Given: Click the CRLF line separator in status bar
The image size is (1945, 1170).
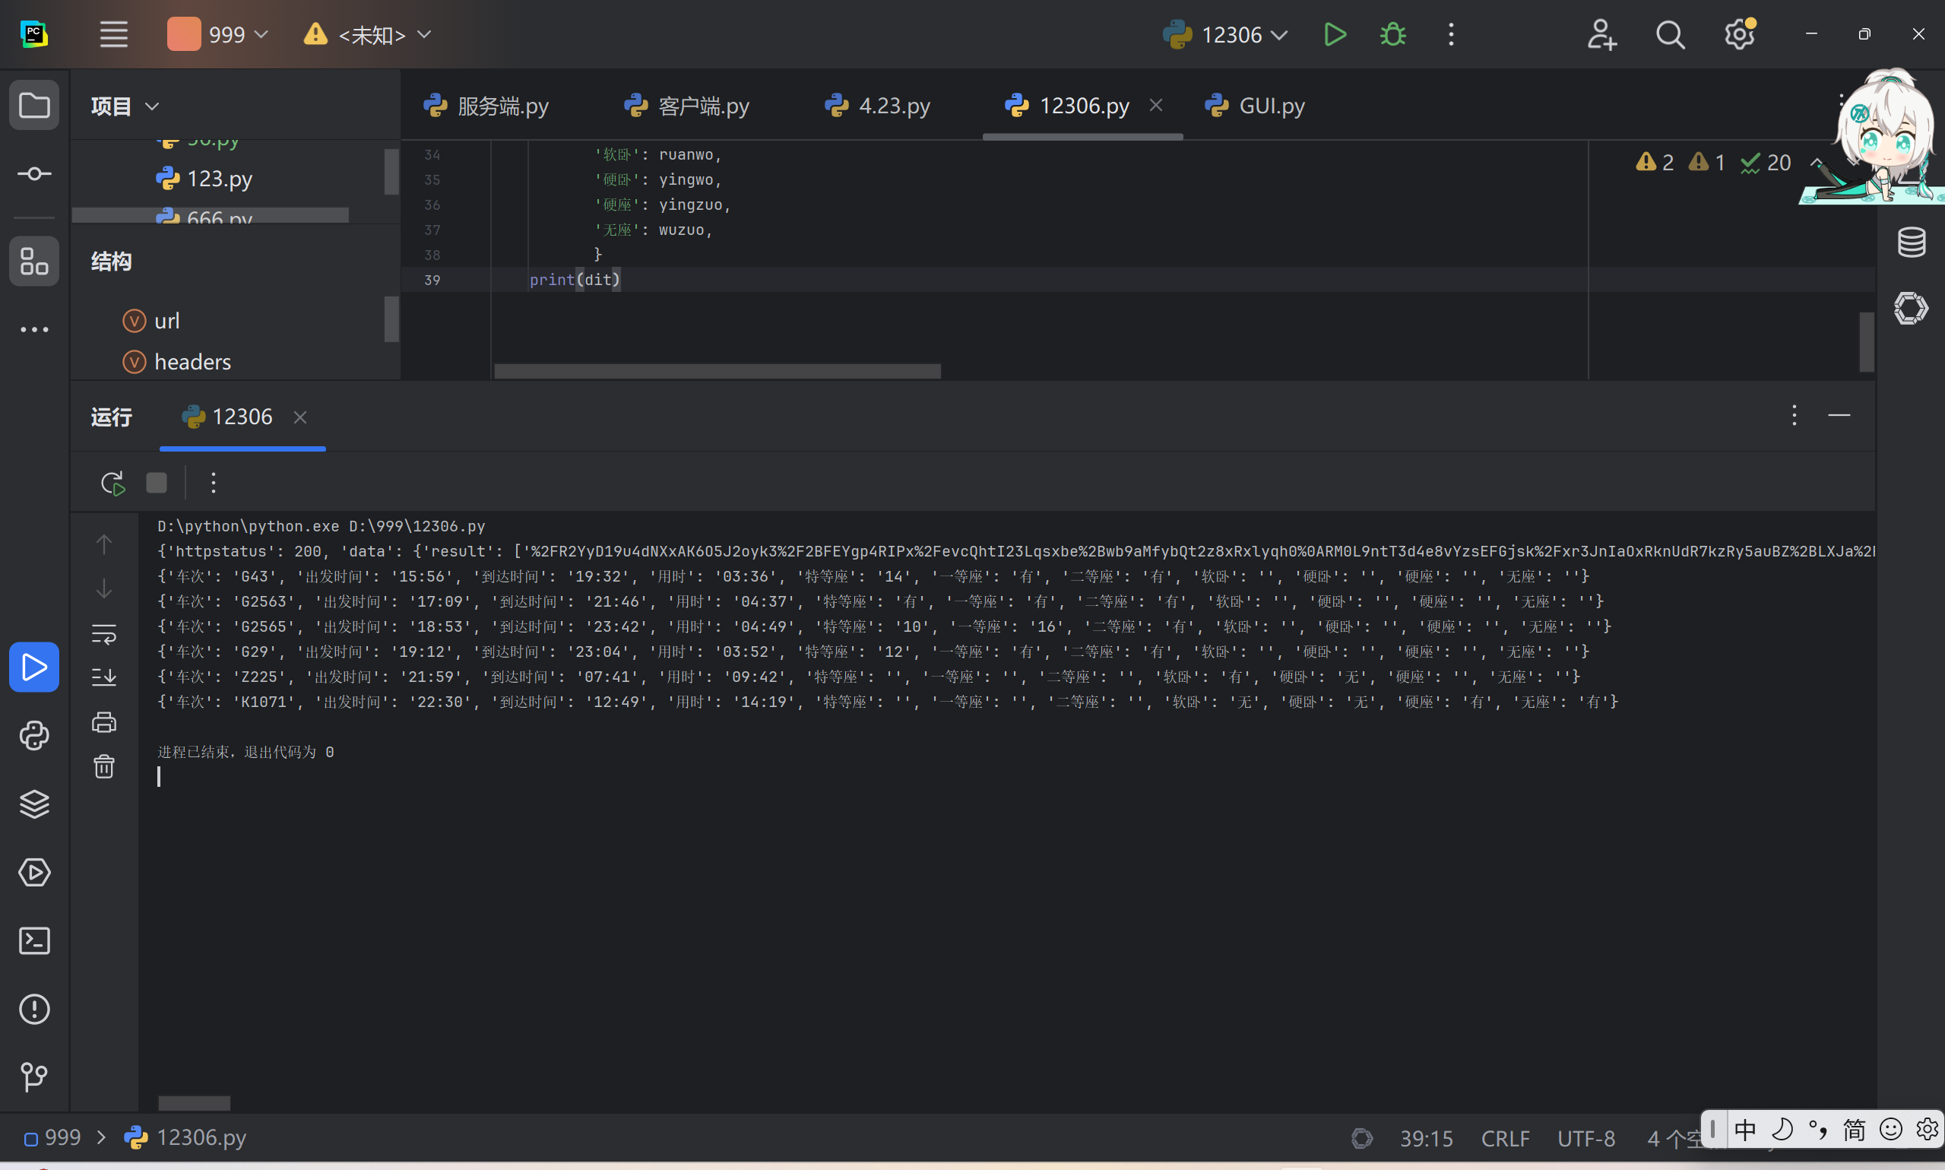Looking at the screenshot, I should (x=1504, y=1137).
